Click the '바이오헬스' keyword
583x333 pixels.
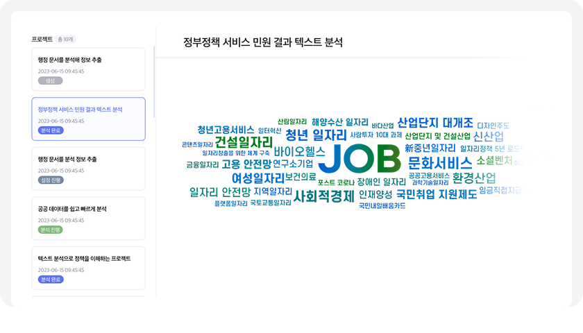point(299,151)
